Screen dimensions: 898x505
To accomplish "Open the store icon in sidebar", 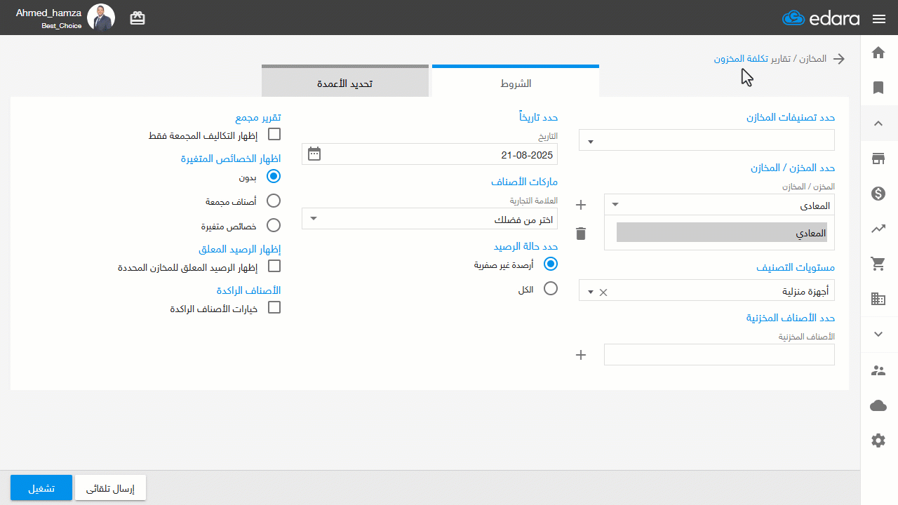I will click(878, 159).
